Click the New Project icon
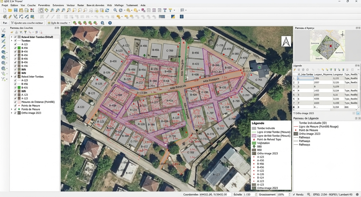 pyautogui.click(x=5, y=10)
